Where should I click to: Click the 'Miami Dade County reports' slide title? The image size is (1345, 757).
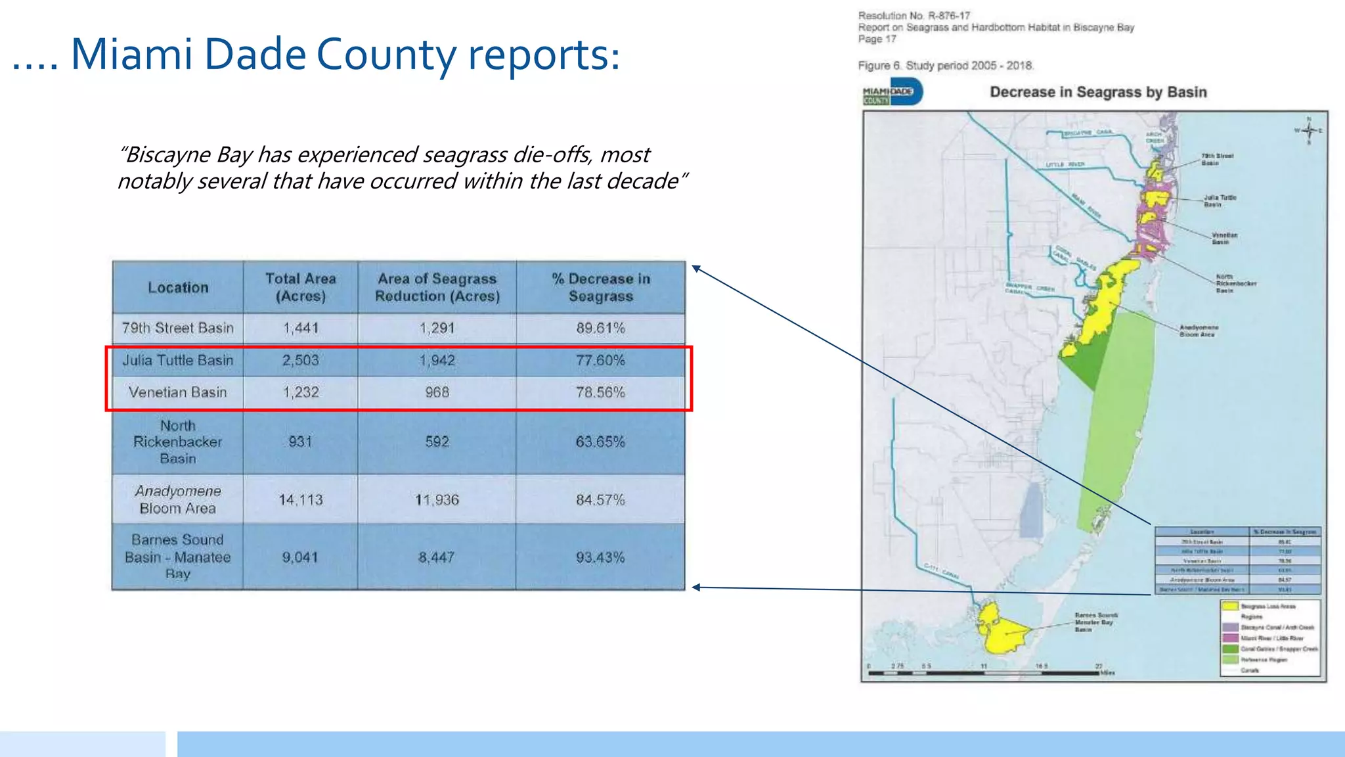[x=316, y=54]
